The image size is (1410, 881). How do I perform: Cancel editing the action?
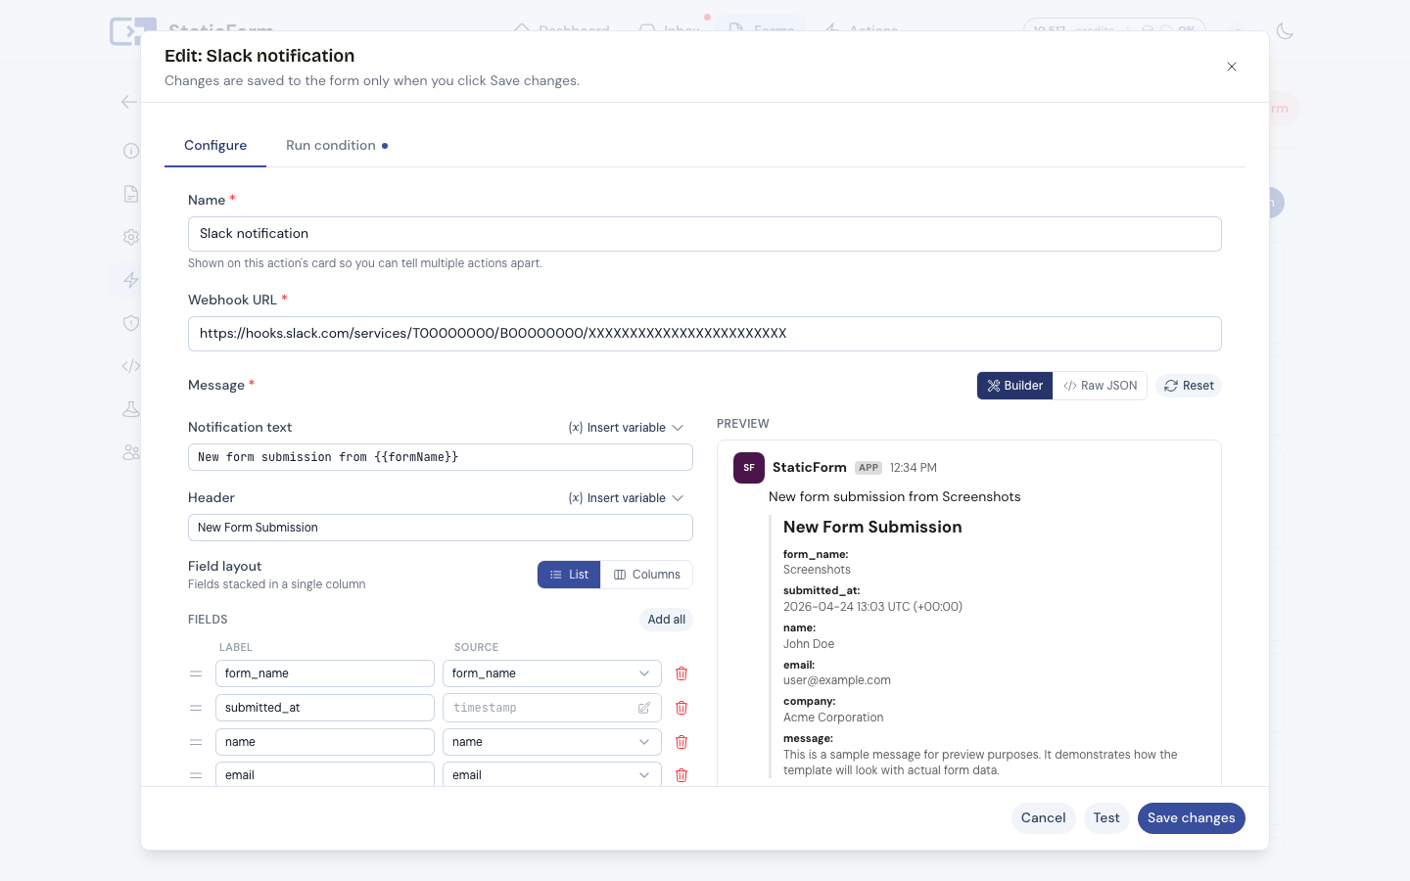tap(1043, 818)
